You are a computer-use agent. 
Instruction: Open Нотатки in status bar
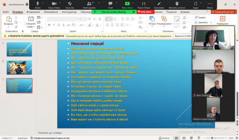[x=164, y=138]
